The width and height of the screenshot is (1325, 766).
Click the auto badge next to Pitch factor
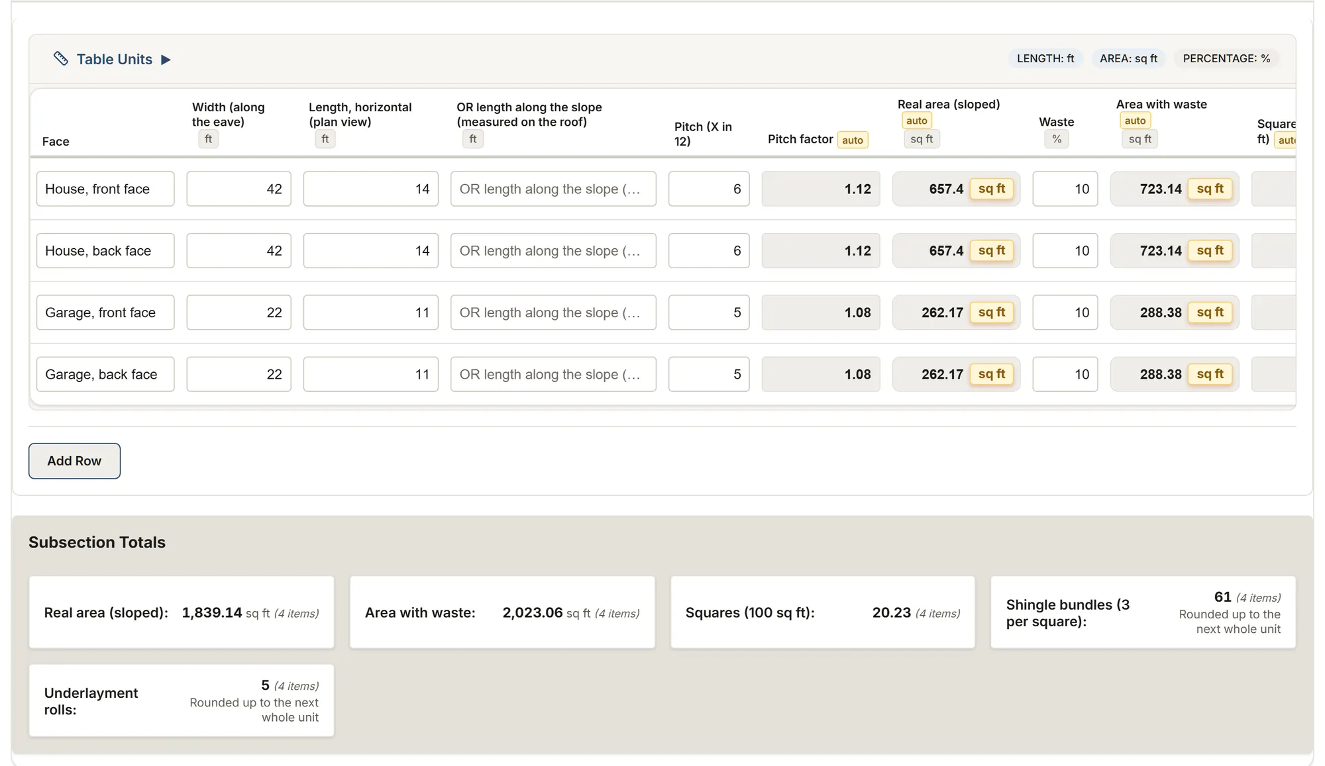pos(853,140)
